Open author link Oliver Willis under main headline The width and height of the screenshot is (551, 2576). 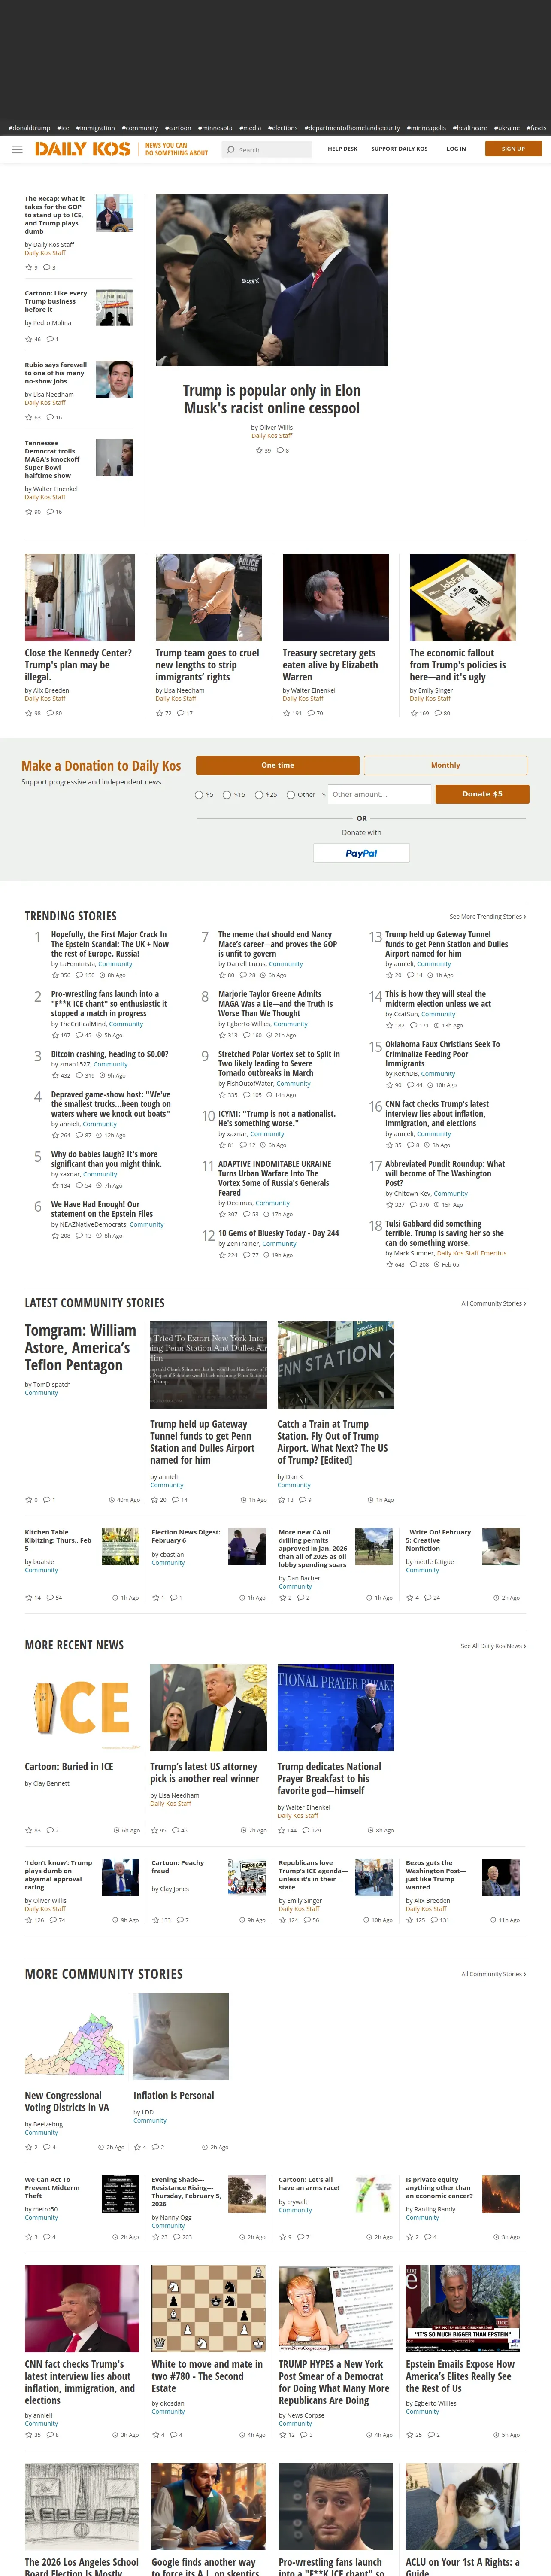(x=277, y=428)
